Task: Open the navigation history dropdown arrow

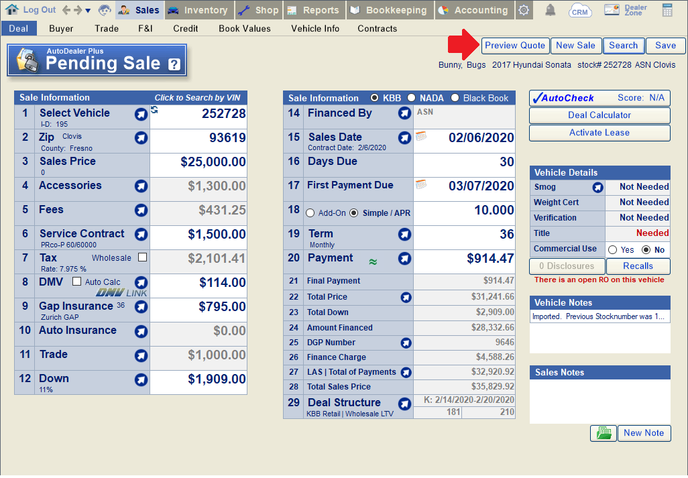Action: click(x=88, y=11)
